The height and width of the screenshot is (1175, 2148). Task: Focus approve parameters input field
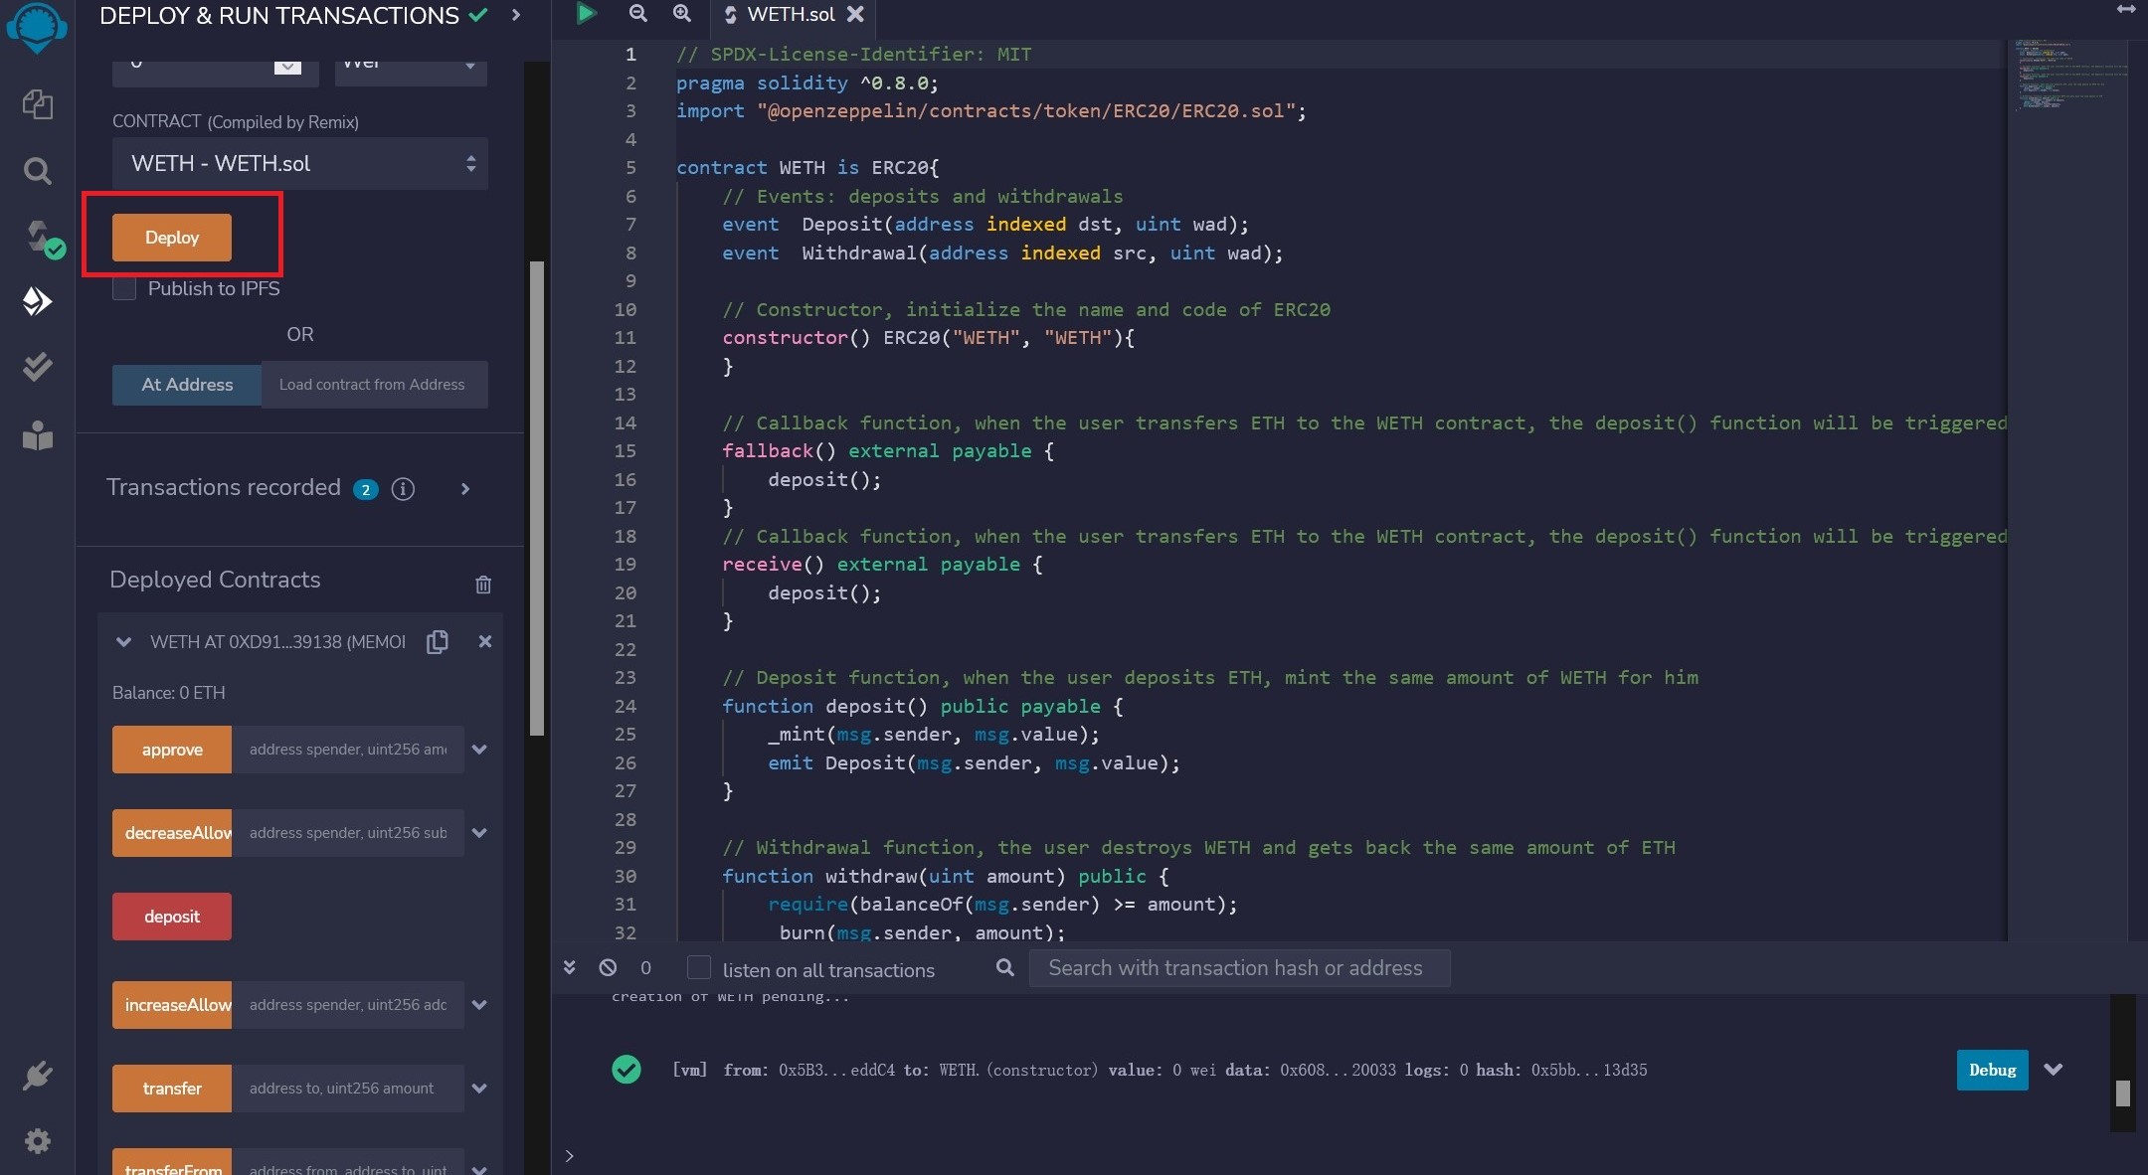coord(348,750)
